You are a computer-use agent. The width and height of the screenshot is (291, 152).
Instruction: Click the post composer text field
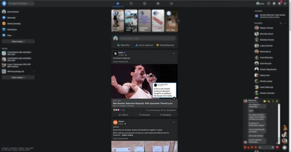pos(147,38)
